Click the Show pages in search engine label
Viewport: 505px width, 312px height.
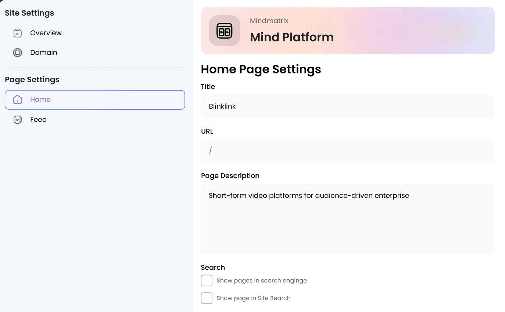[x=262, y=280]
